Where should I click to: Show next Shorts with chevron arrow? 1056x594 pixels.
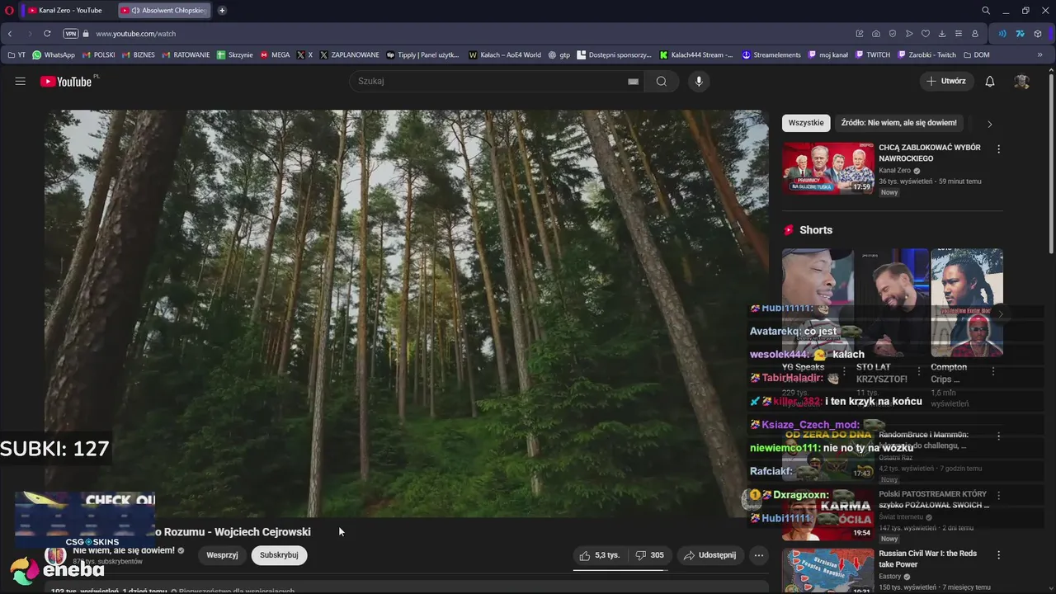[x=1000, y=314]
